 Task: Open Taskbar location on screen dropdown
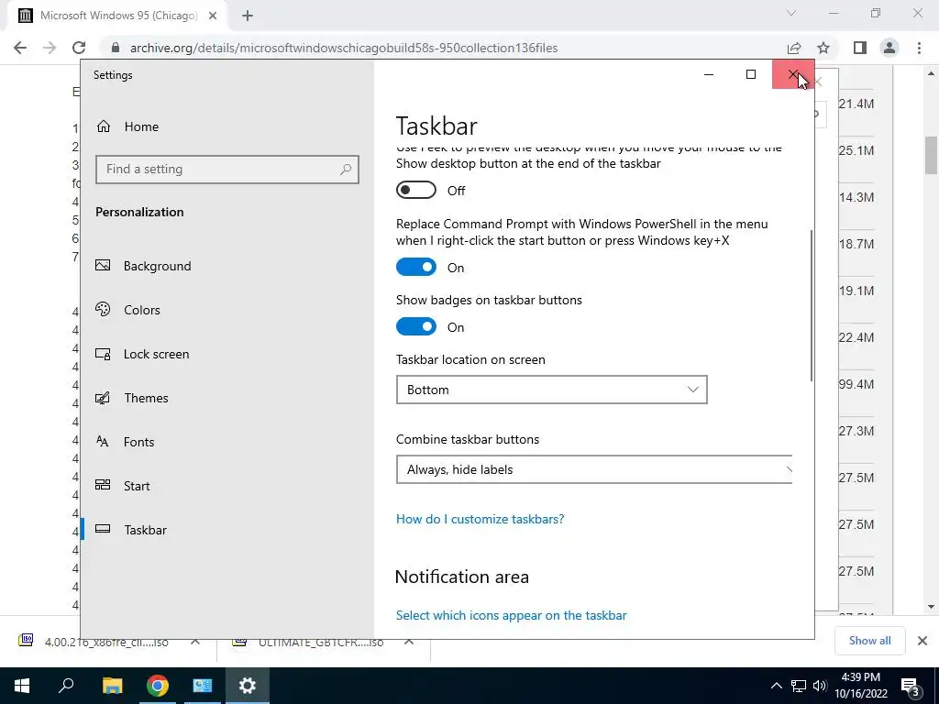(551, 390)
